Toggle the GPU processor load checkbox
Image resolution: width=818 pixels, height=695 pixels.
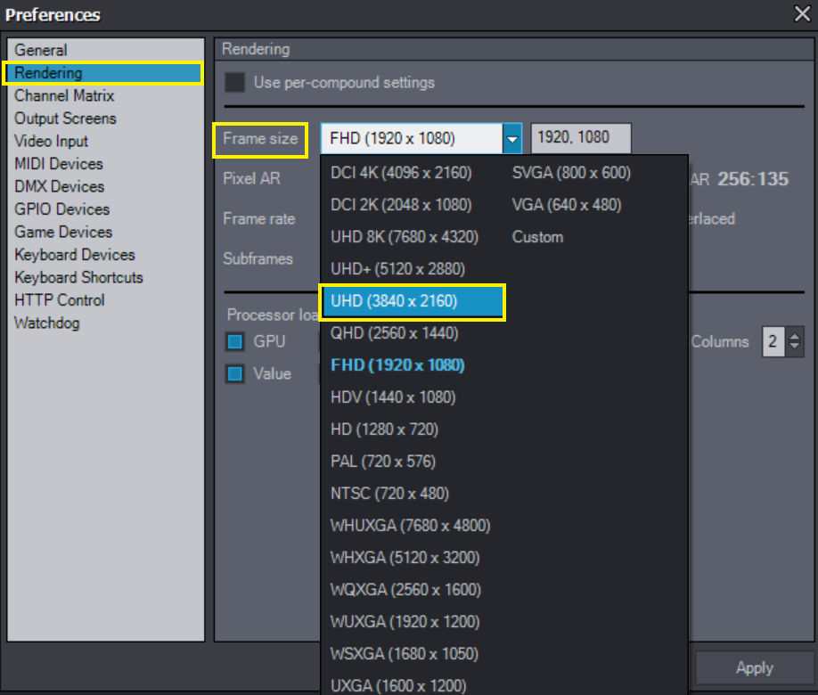click(235, 341)
